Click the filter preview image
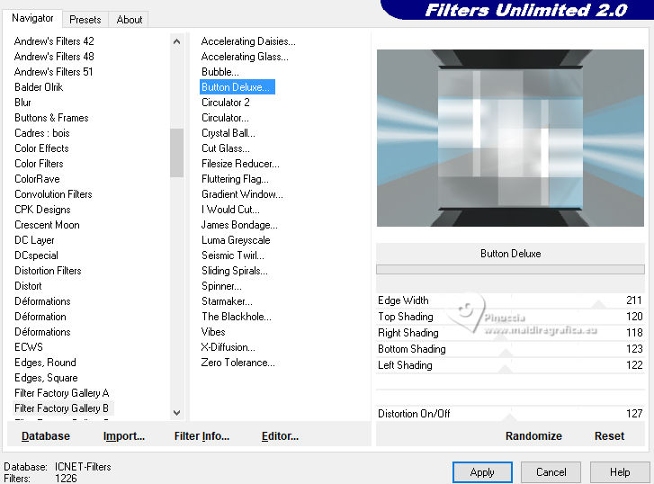The height and width of the screenshot is (484, 654). [510, 139]
